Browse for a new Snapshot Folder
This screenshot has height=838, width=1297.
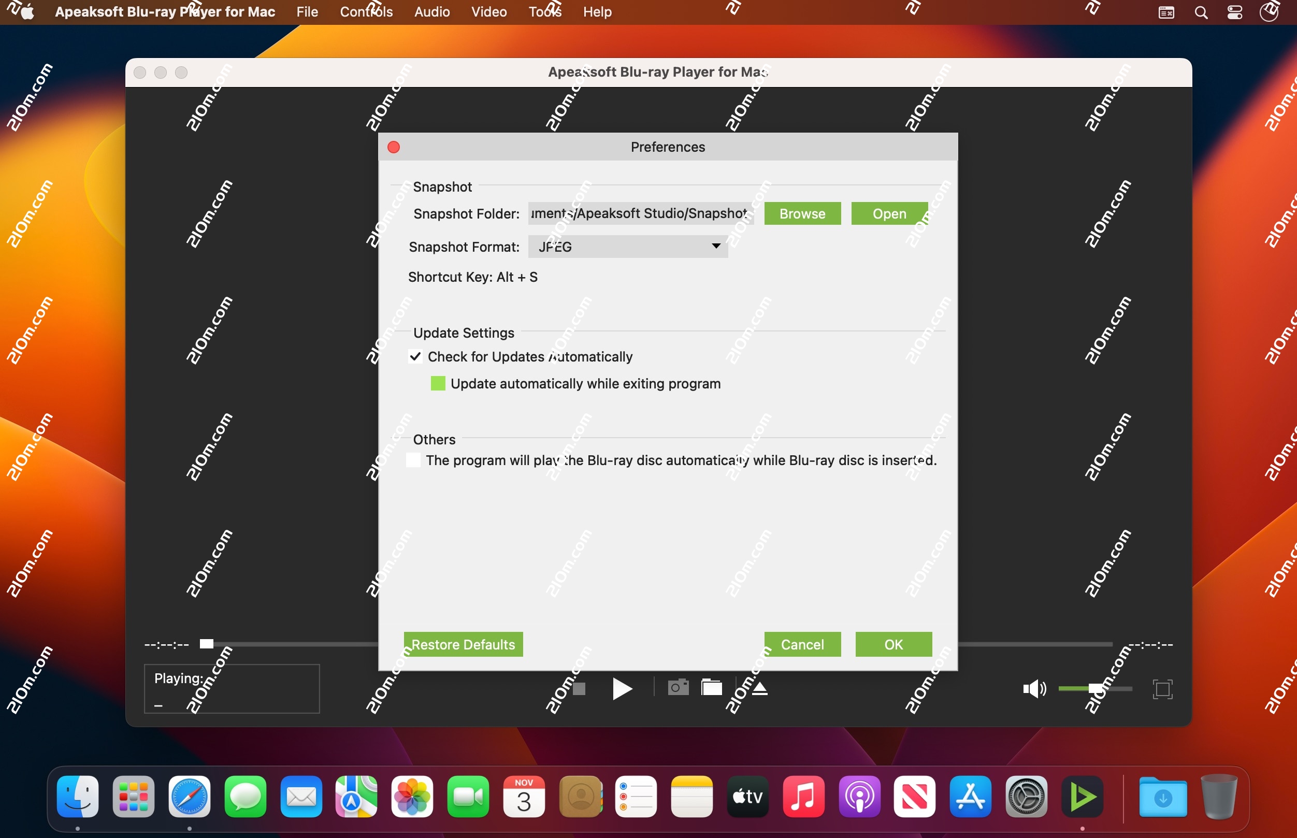point(802,213)
